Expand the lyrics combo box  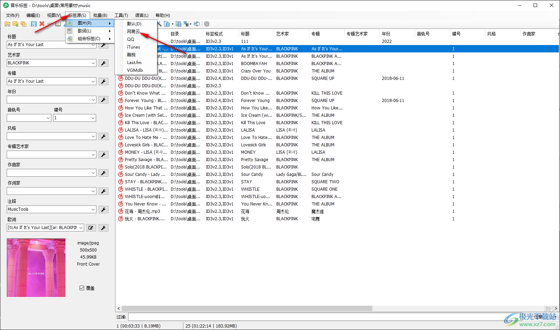(81, 228)
